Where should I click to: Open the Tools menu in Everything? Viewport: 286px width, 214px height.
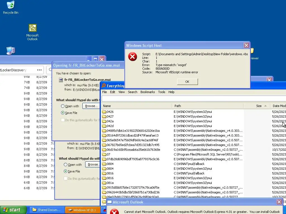coord(162,92)
